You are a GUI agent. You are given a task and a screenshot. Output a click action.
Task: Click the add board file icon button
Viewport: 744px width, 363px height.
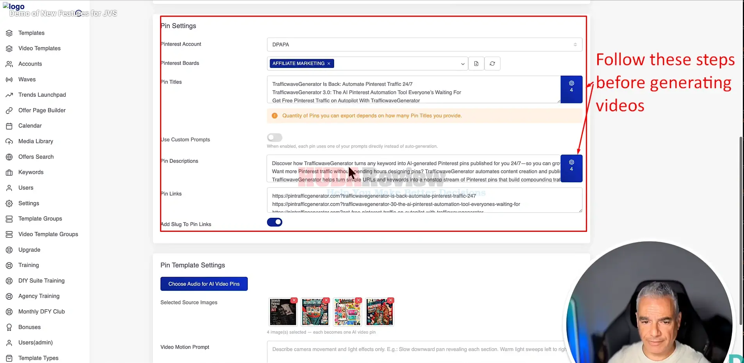click(x=476, y=64)
